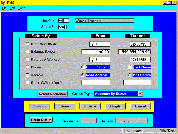Select the Good Address radio button

click(x=83, y=75)
